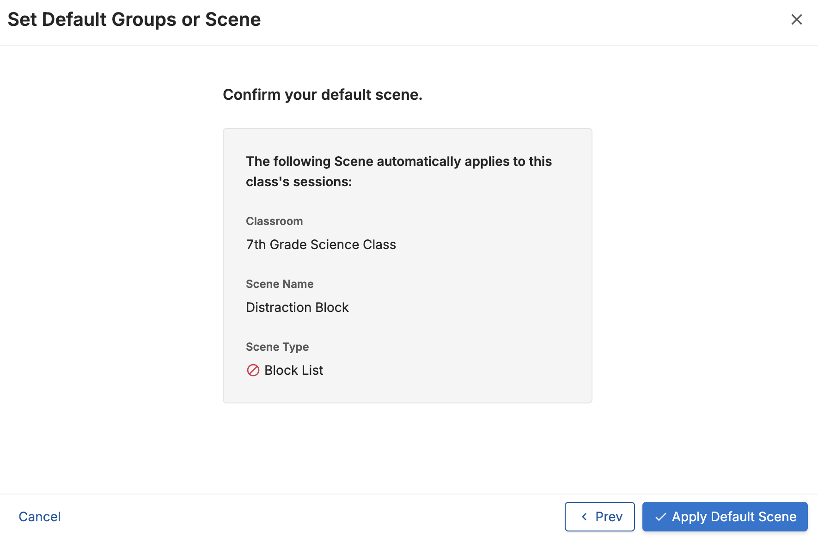Click the left chevron icon beside Prev

[584, 517]
